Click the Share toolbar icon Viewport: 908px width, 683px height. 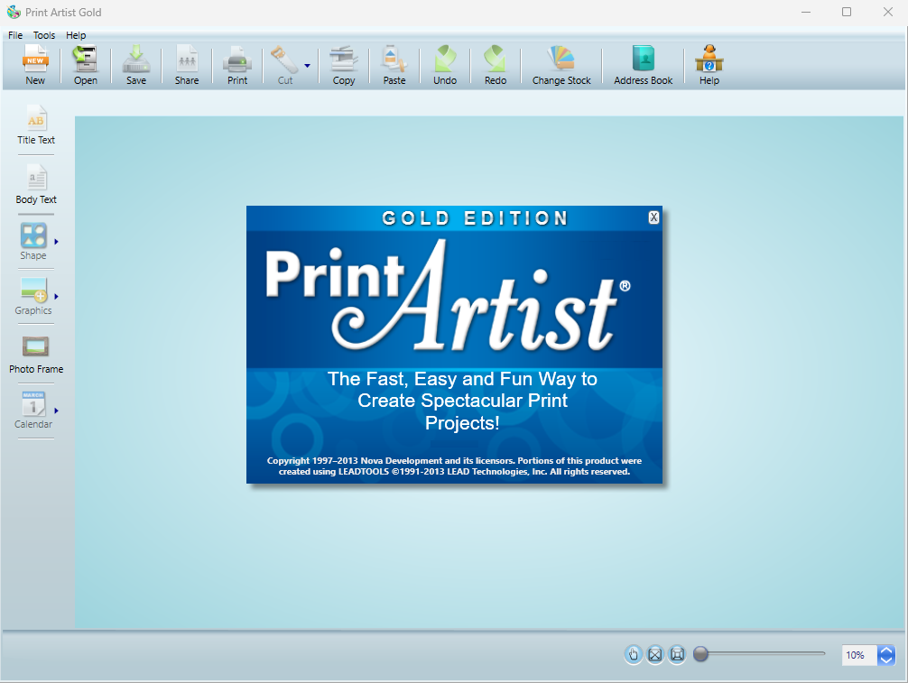187,65
